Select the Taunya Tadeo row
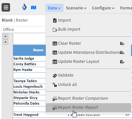 pos(29,81)
